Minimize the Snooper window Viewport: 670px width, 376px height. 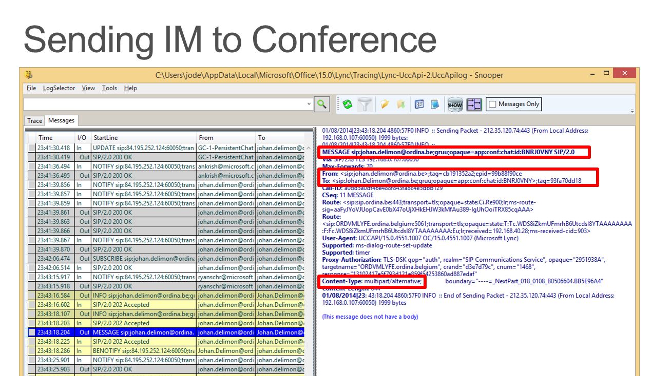593,73
